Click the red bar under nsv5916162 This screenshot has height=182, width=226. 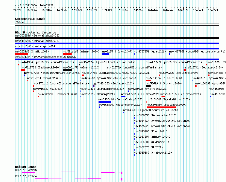[67, 54]
